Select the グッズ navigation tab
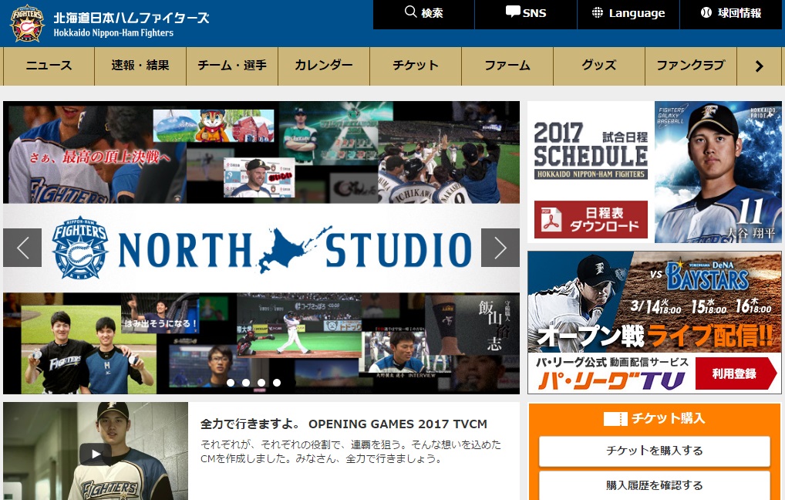785x500 pixels. 598,66
